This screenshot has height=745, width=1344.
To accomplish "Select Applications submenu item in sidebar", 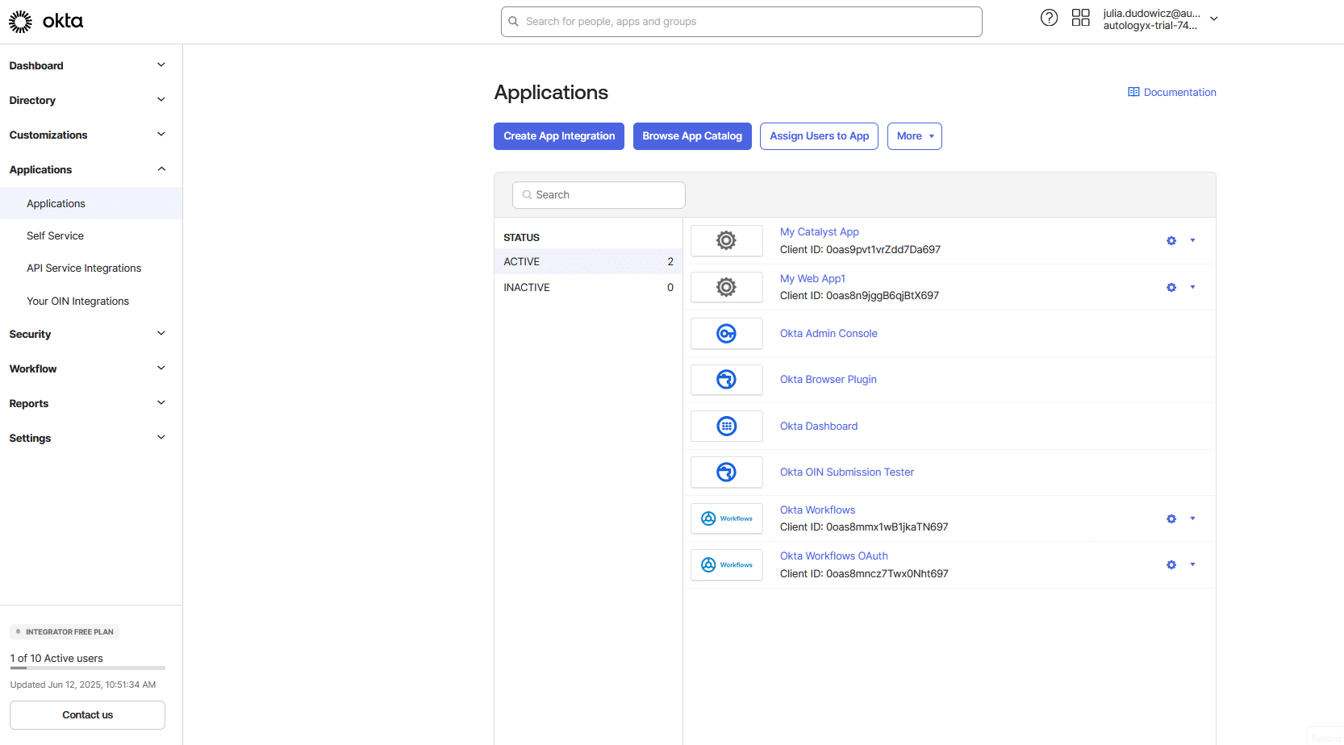I will [x=91, y=203].
